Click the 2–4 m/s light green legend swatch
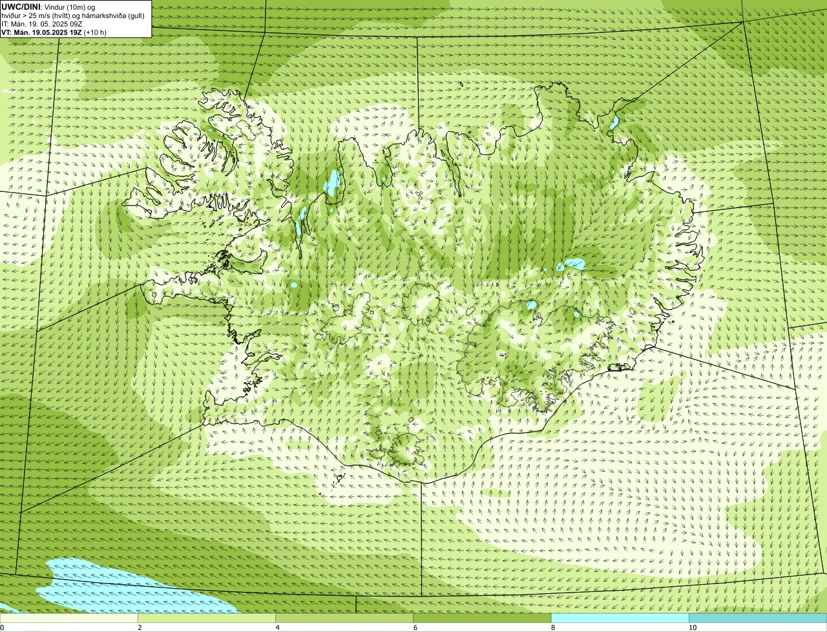The height and width of the screenshot is (632, 827). coord(207,618)
